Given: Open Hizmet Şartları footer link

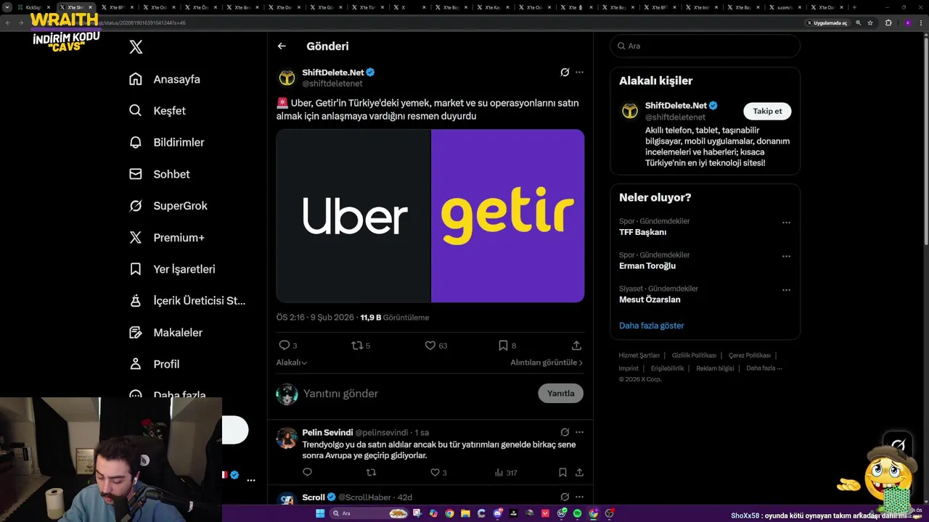Looking at the screenshot, I should coord(639,355).
